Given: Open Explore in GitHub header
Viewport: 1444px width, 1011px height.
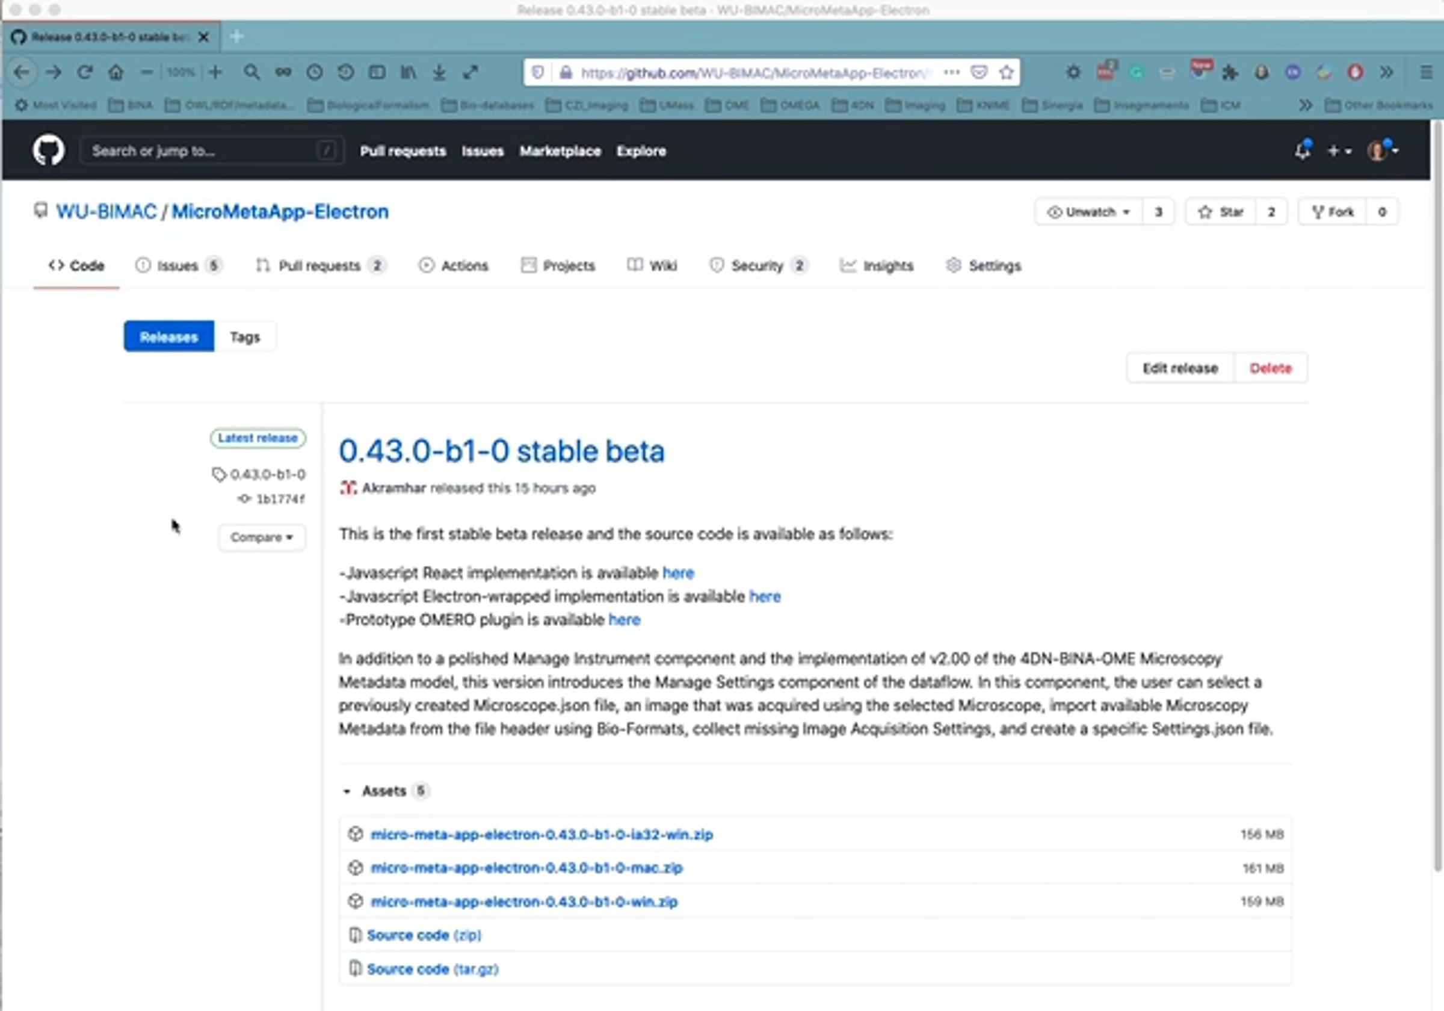Looking at the screenshot, I should pos(641,151).
